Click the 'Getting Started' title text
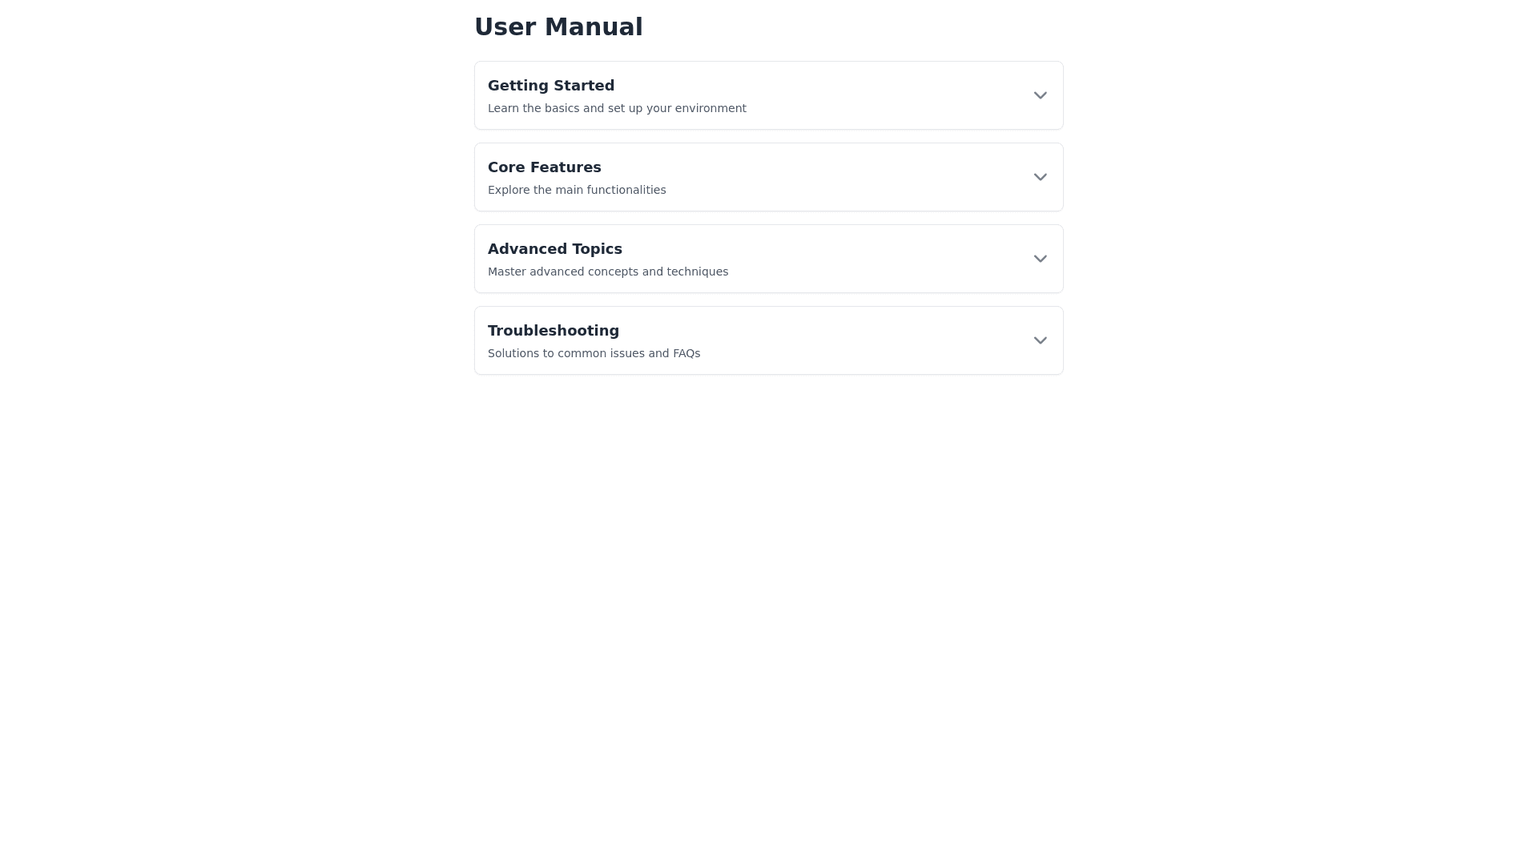The height and width of the screenshot is (865, 1538). [550, 86]
